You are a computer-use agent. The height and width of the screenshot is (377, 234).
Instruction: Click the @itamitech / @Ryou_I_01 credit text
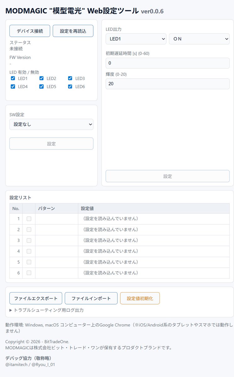click(30, 364)
